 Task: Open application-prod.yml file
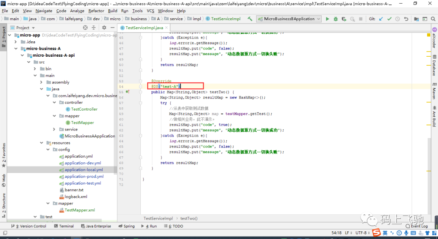pyautogui.click(x=84, y=176)
